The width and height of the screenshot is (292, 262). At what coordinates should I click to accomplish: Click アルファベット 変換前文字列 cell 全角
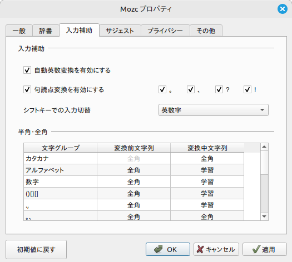pos(133,170)
